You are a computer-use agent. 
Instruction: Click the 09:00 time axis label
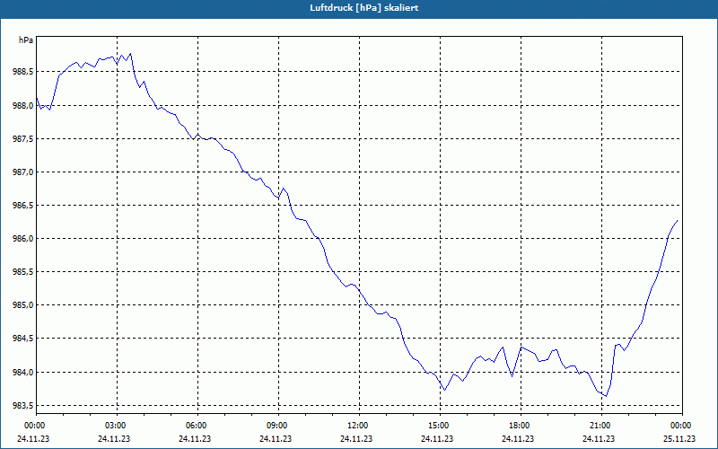(x=278, y=426)
